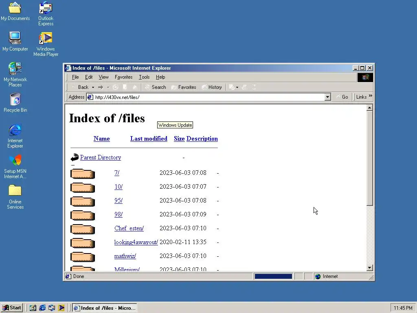
Task: Expand the Links bar chevron
Action: point(371,96)
